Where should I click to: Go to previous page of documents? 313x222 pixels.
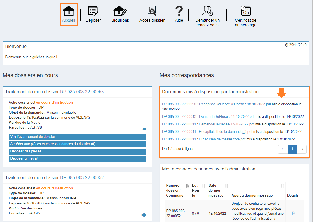tap(283, 149)
